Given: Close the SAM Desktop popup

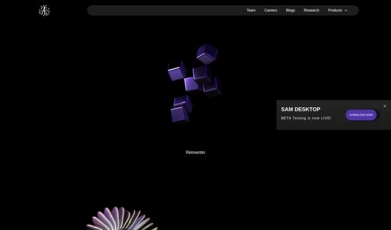Looking at the screenshot, I should click(x=384, y=106).
